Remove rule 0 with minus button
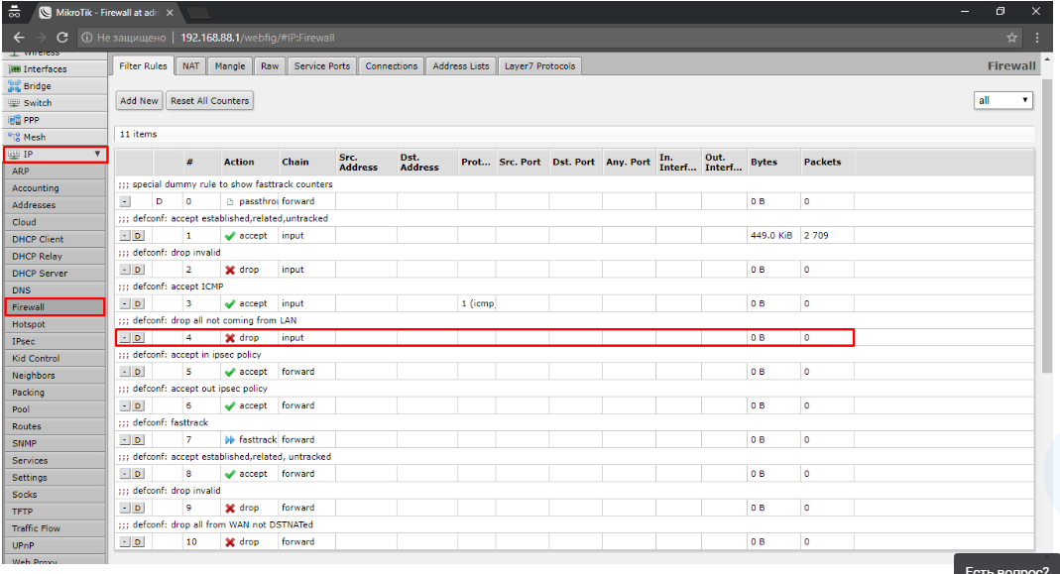 (125, 201)
